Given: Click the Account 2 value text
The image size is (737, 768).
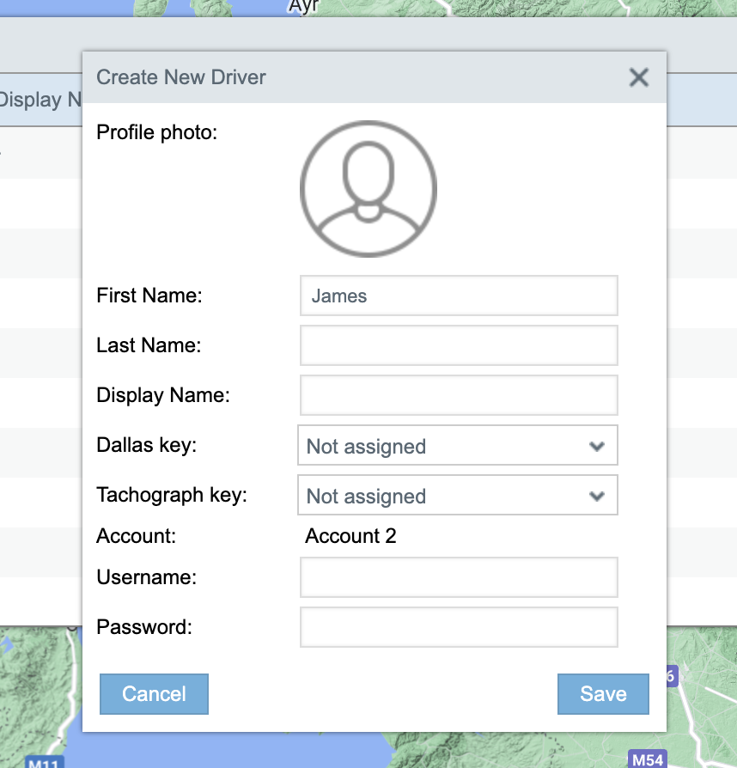Looking at the screenshot, I should [x=350, y=536].
